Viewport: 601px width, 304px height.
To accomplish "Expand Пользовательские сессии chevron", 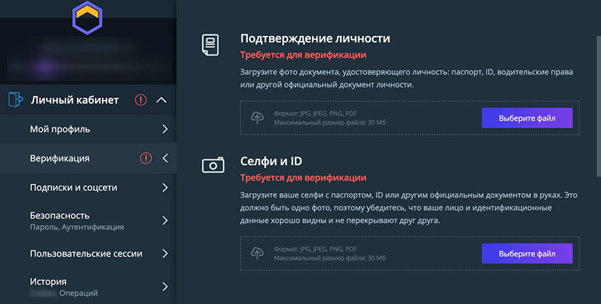I will (x=165, y=253).
